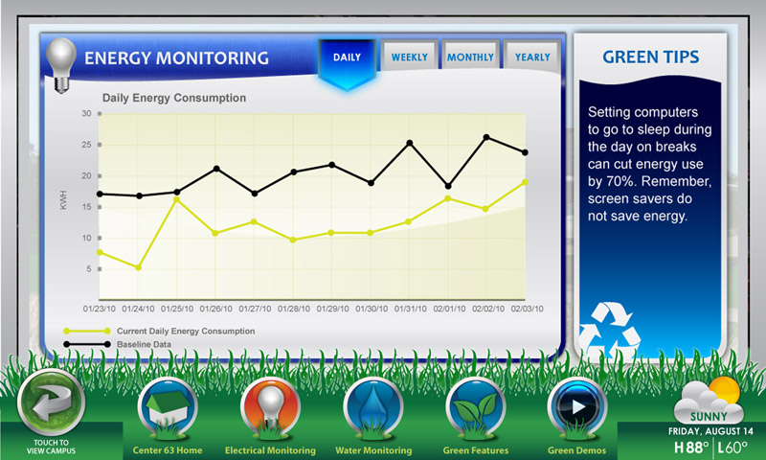Click the Electrical Monitoring label

[270, 450]
